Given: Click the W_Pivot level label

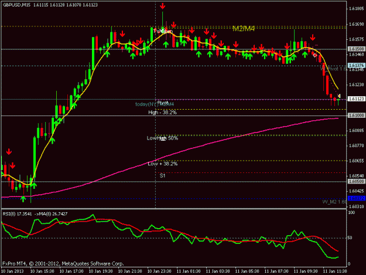Looking at the screenshot, I should 333,69.
